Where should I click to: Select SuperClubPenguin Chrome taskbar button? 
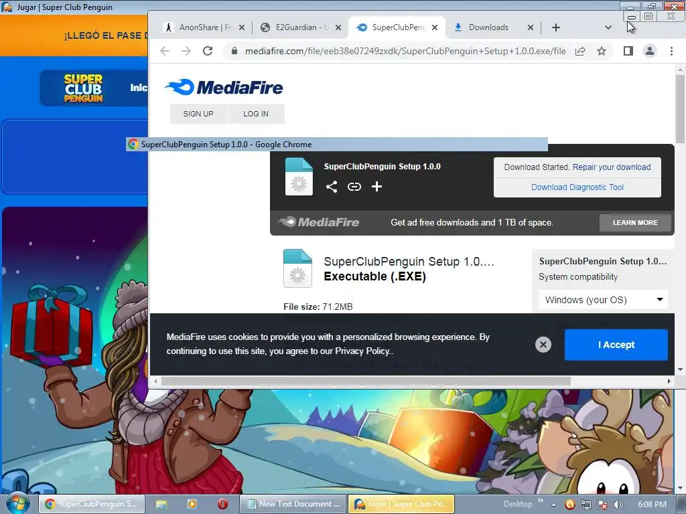tap(91, 504)
